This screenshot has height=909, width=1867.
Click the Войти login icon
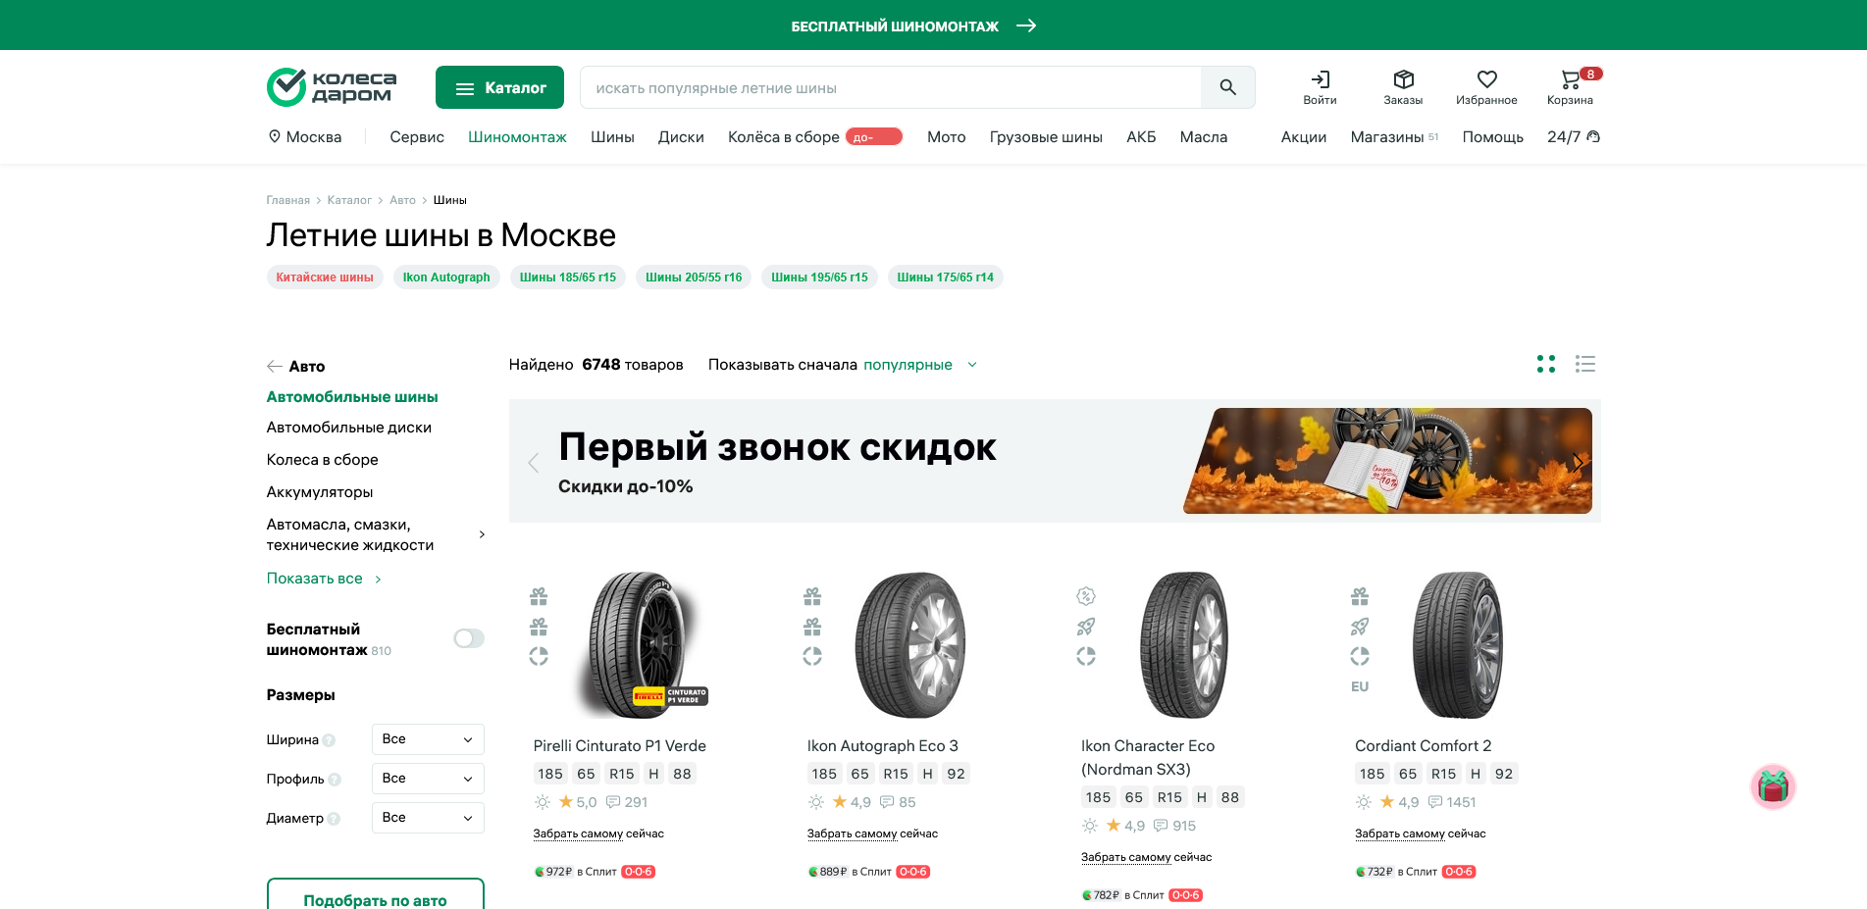1321,80
